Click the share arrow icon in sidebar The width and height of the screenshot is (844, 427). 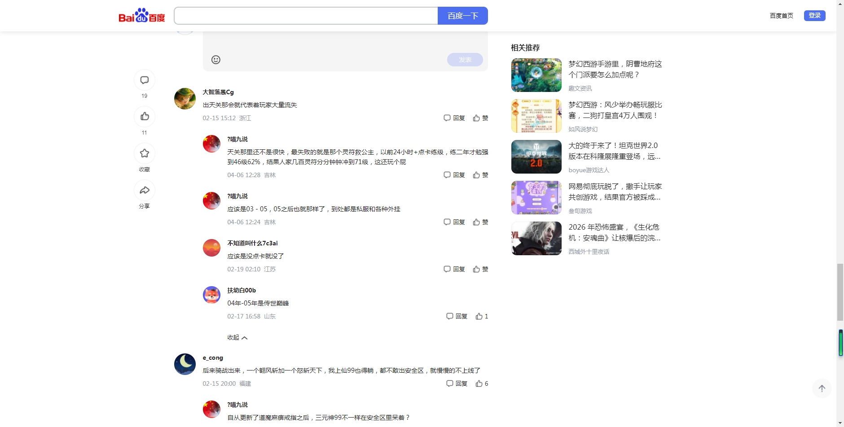coord(144,190)
